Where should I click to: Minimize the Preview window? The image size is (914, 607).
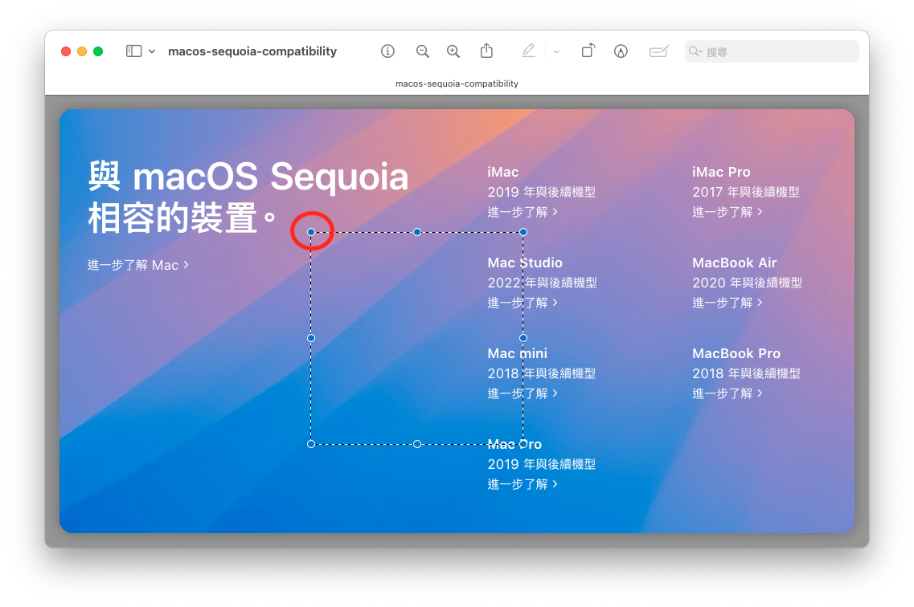pos(82,51)
